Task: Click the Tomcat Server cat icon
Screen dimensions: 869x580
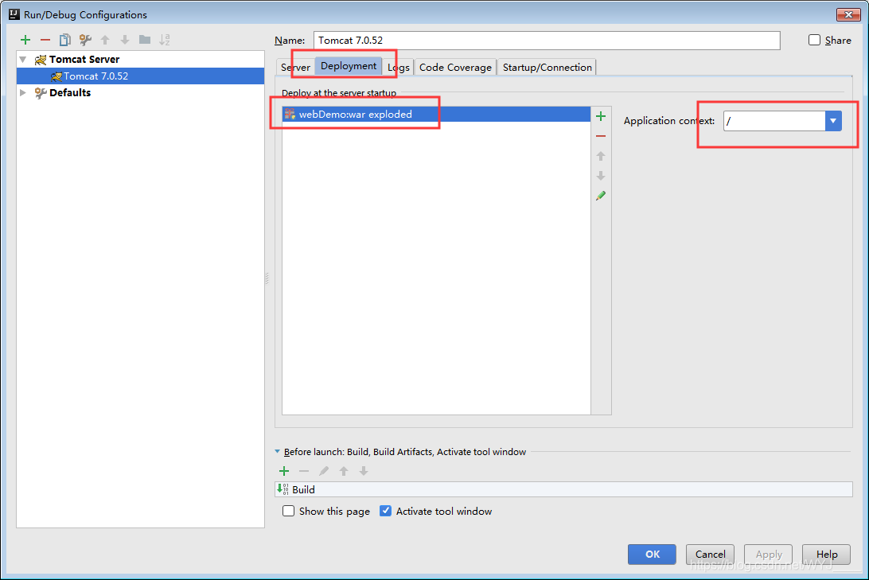Action: [x=41, y=60]
